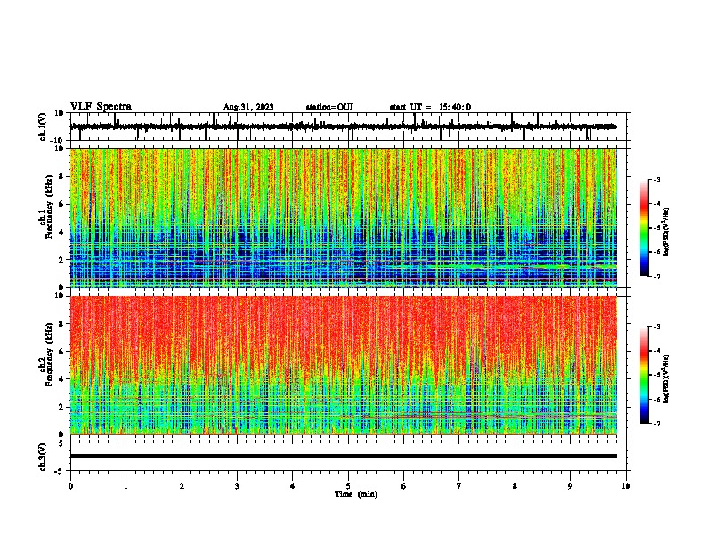Image resolution: width=705 pixels, height=545 pixels.
Task: Click the 'ch.3(V)' axis label
Action: click(x=42, y=457)
